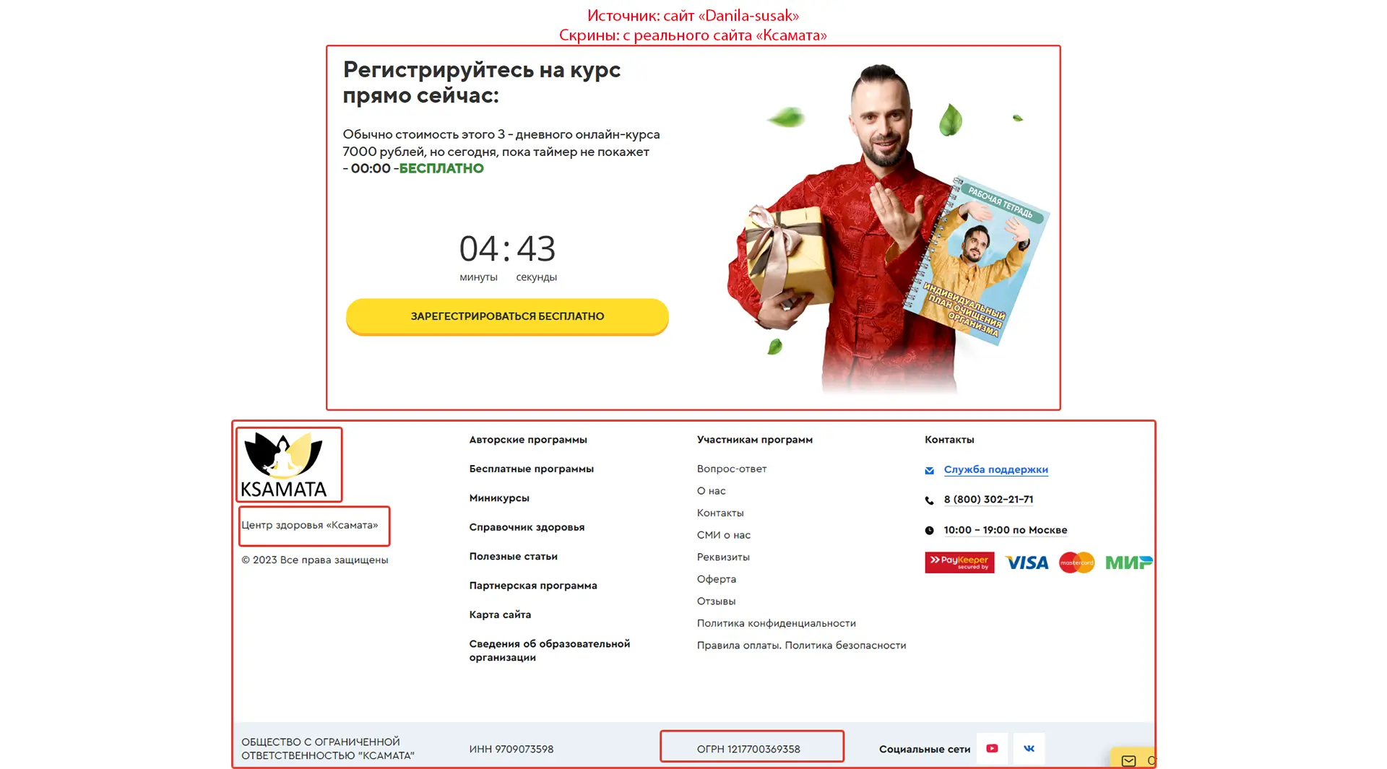Open Бесплатные программы footer menu item
1387x769 pixels.
(531, 469)
